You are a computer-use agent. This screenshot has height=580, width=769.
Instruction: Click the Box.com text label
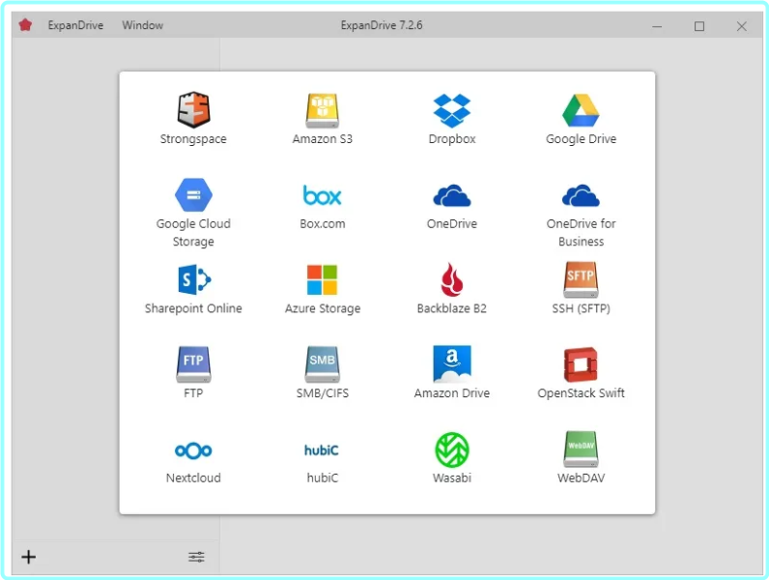323,223
